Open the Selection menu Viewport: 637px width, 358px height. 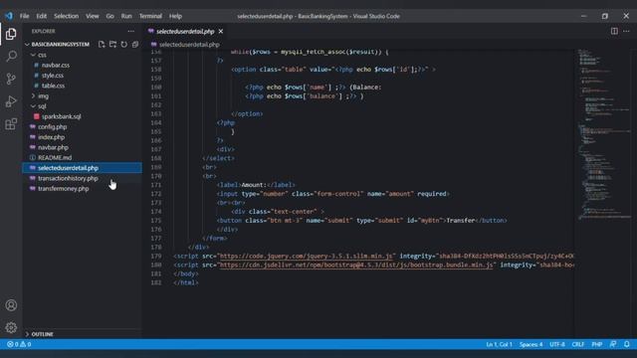click(67, 16)
